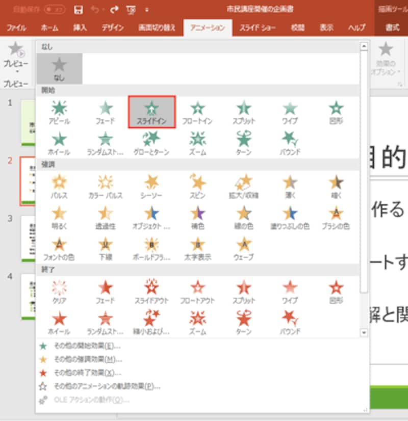This screenshot has height=421, width=408.
Task: Apply the green ズーム entrance effect
Action: pyautogui.click(x=198, y=144)
